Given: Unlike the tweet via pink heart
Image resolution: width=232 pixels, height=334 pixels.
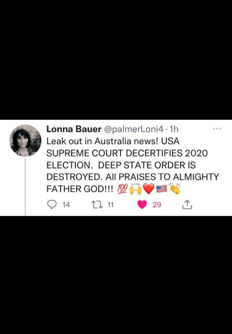Looking at the screenshot, I should [x=142, y=205].
